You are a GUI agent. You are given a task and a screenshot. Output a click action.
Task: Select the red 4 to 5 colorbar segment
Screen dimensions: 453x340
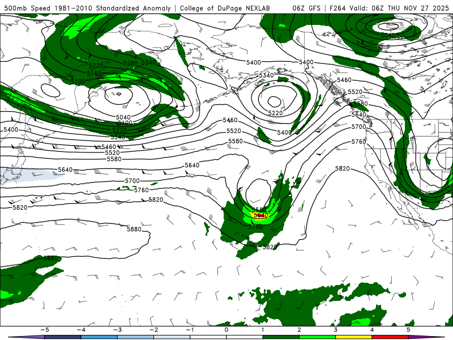390,337
